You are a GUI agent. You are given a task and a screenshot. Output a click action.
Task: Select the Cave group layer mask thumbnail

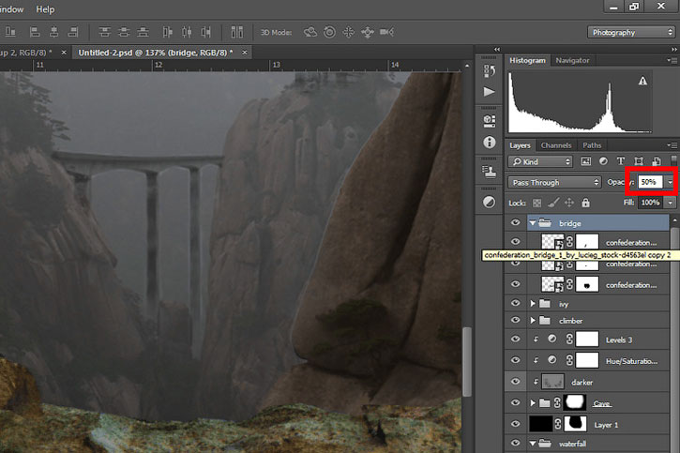575,402
